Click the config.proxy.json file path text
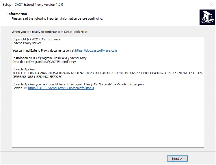This screenshot has height=165, width=216. [x=105, y=84]
